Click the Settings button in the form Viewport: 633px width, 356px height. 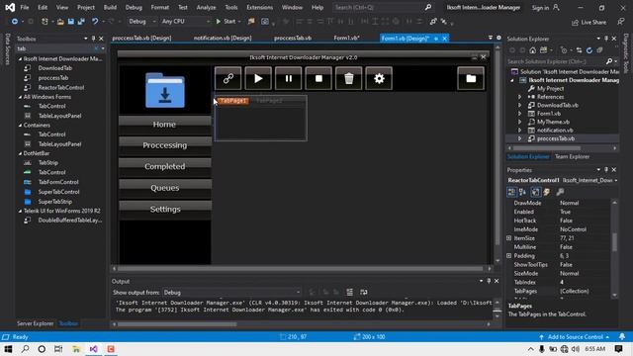(165, 209)
